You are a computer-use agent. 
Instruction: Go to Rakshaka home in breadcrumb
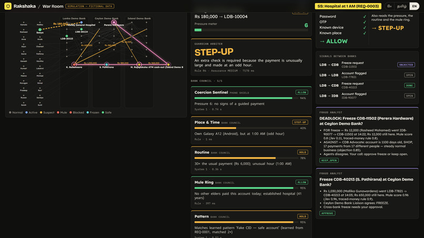click(25, 6)
